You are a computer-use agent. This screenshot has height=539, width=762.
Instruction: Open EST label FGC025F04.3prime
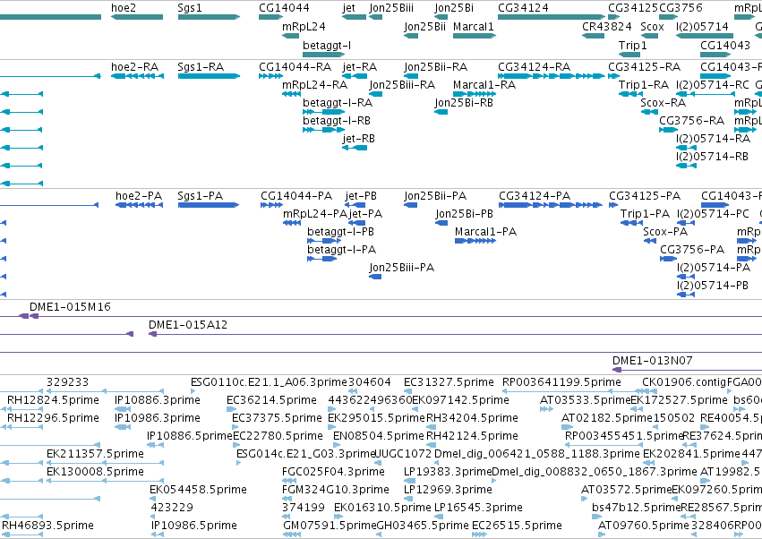[x=333, y=472]
